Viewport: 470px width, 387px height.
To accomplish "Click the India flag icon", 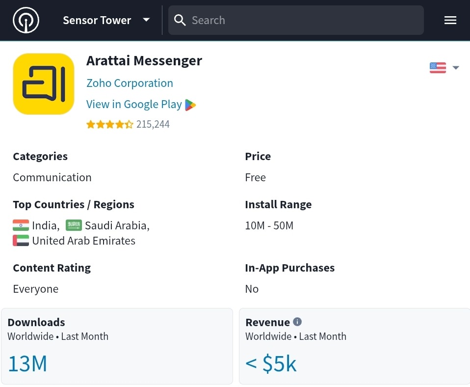I will point(20,225).
